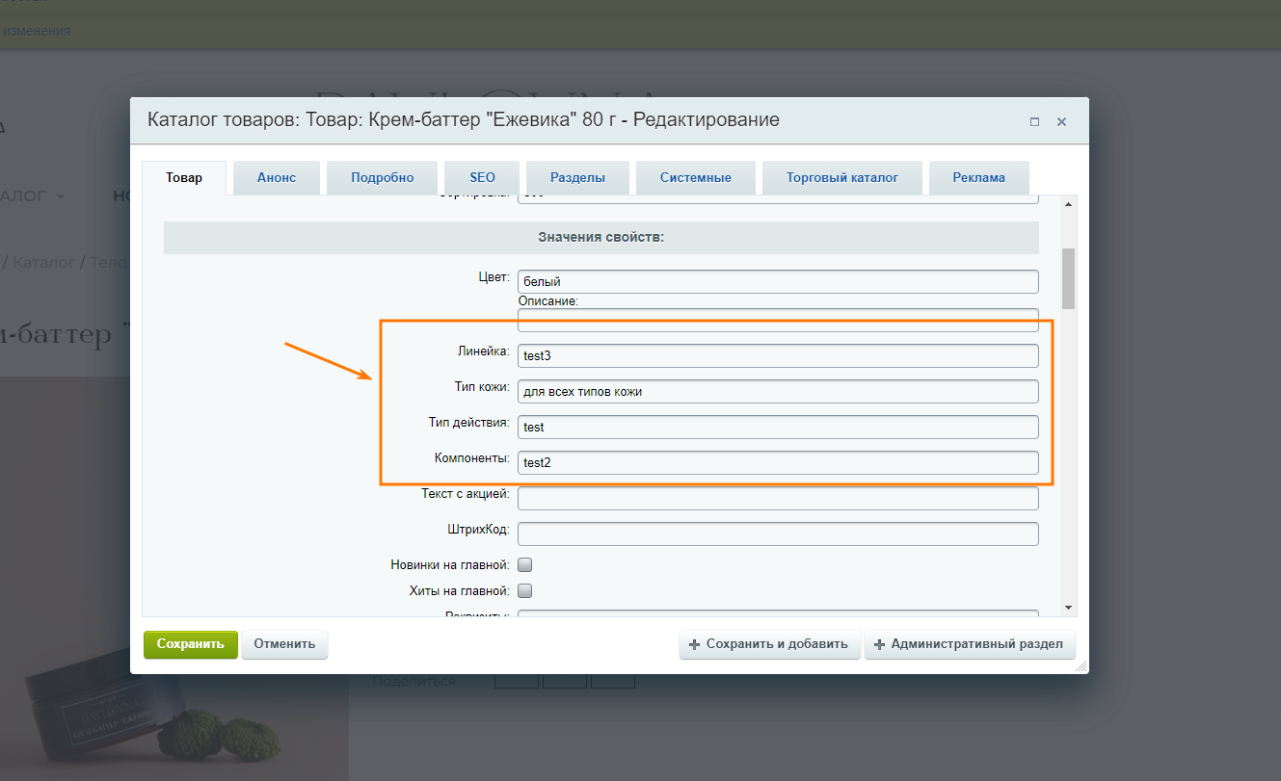Click the dialog vertical scrollbar thumb
Screen dimensions: 1281x781
[x=1068, y=278]
